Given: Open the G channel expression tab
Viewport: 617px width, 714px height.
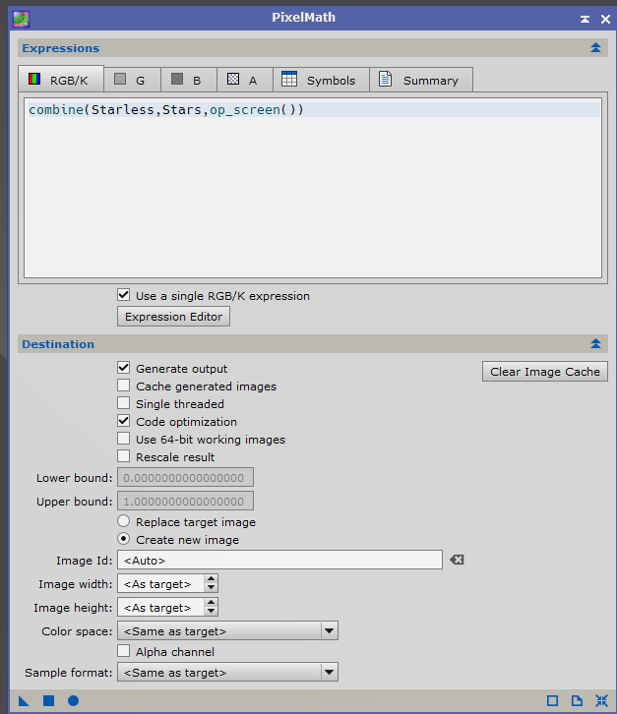Looking at the screenshot, I should pos(132,80).
